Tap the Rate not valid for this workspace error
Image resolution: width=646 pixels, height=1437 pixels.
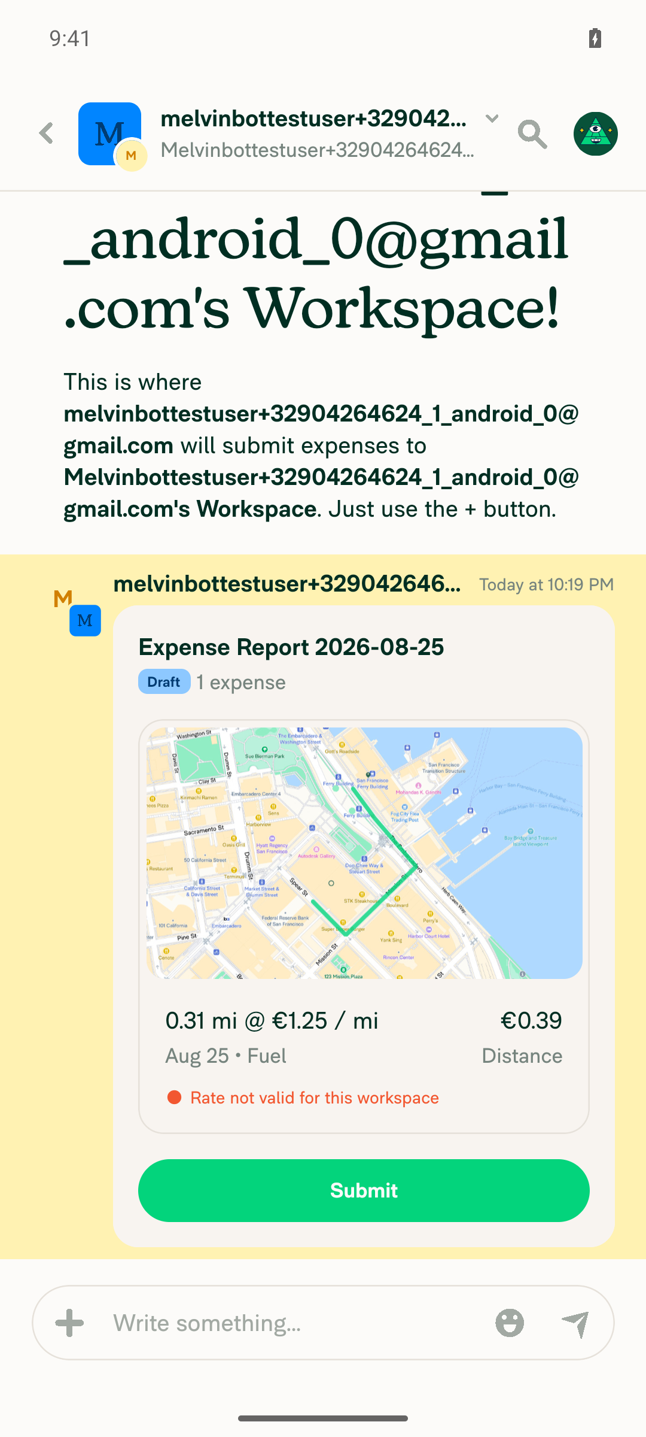pos(315,1098)
